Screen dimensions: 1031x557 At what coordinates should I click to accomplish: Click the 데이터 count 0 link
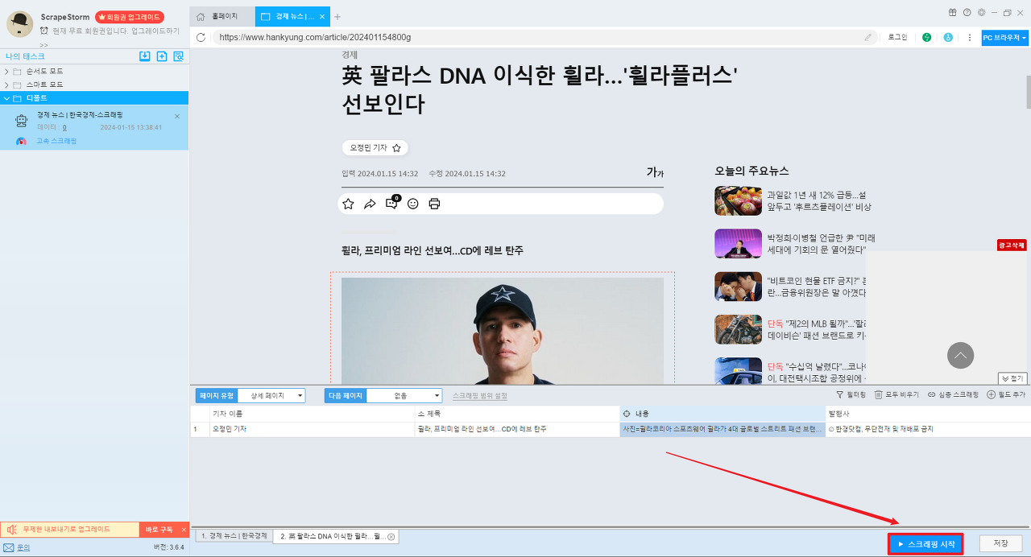64,127
